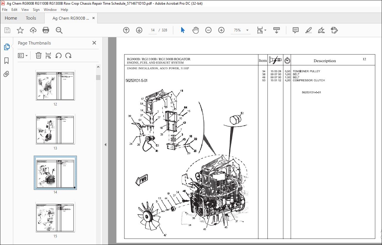Click '562531D1-5-01' diagram reference text at left
The height and width of the screenshot is (245, 382).
[x=136, y=81]
